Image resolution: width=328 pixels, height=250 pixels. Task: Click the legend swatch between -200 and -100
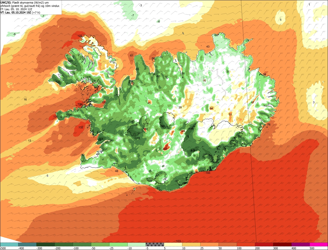coord(64,244)
